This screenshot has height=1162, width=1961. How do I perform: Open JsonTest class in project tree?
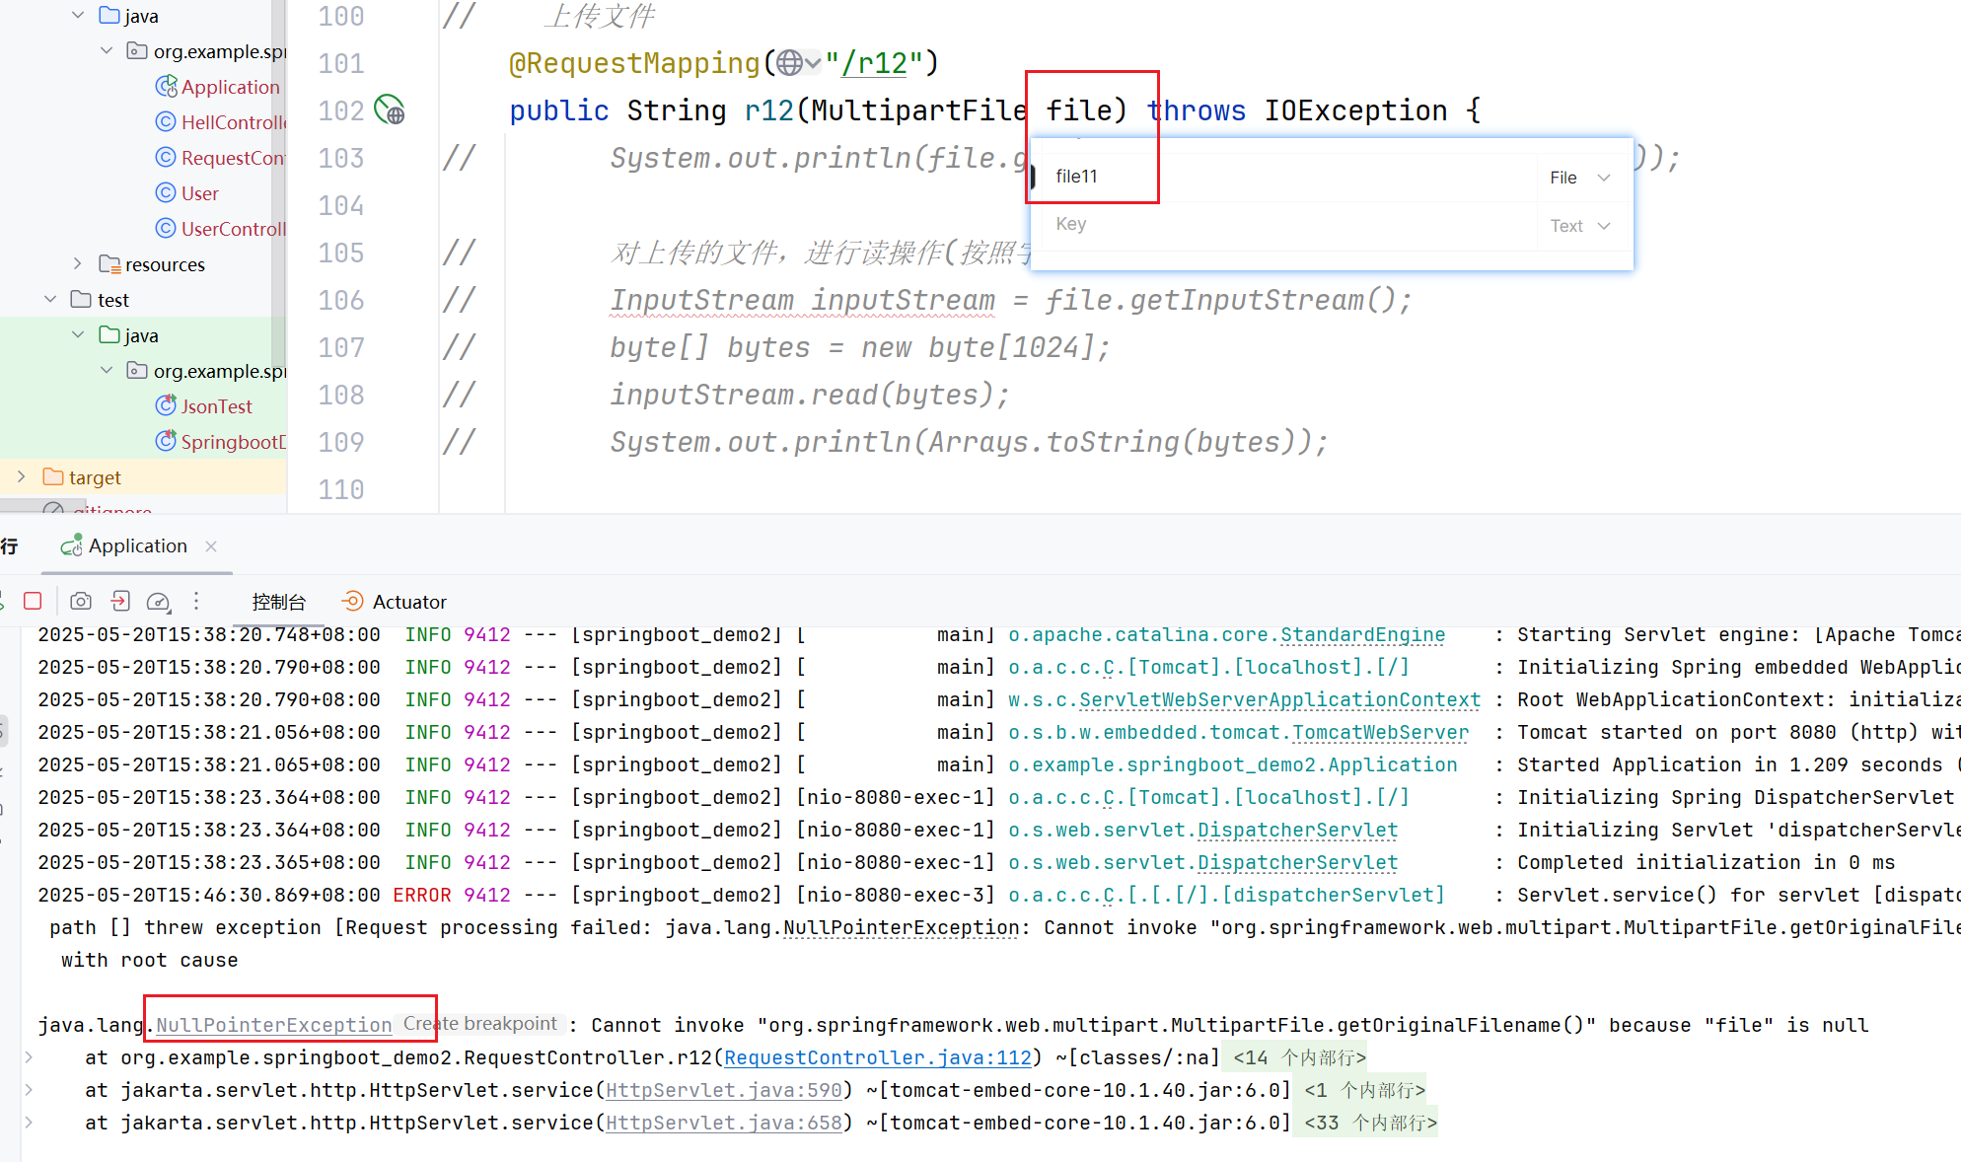(x=216, y=406)
